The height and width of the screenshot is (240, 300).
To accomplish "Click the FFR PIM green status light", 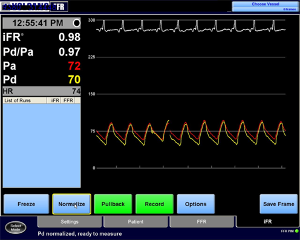I will click(x=297, y=231).
